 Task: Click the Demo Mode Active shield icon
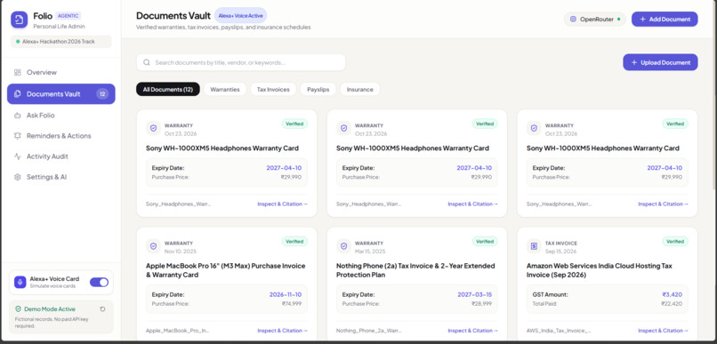(18, 309)
